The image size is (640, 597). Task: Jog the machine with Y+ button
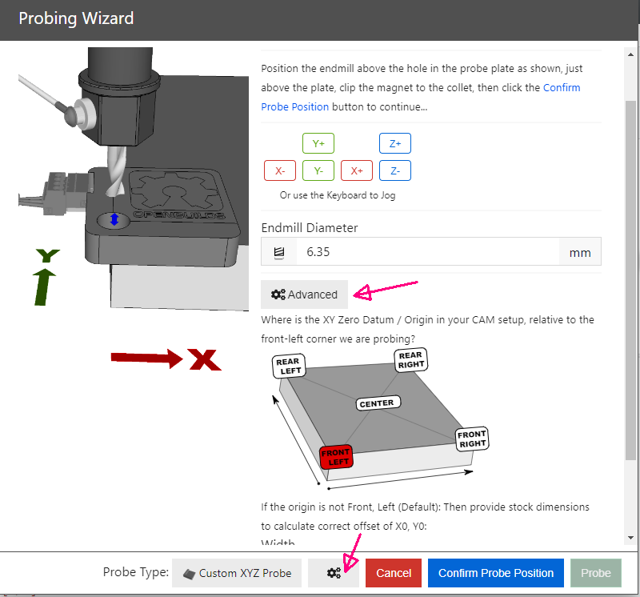coord(318,143)
